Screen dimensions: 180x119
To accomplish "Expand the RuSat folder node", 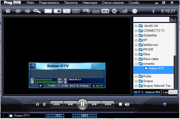I will coord(136,76).
